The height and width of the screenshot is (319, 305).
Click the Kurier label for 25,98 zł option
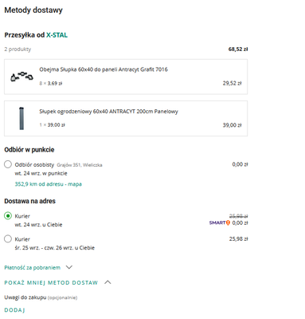22,239
